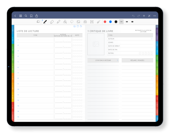Tap the book cover image placeholder
170x133 pixels.
tap(96, 44)
